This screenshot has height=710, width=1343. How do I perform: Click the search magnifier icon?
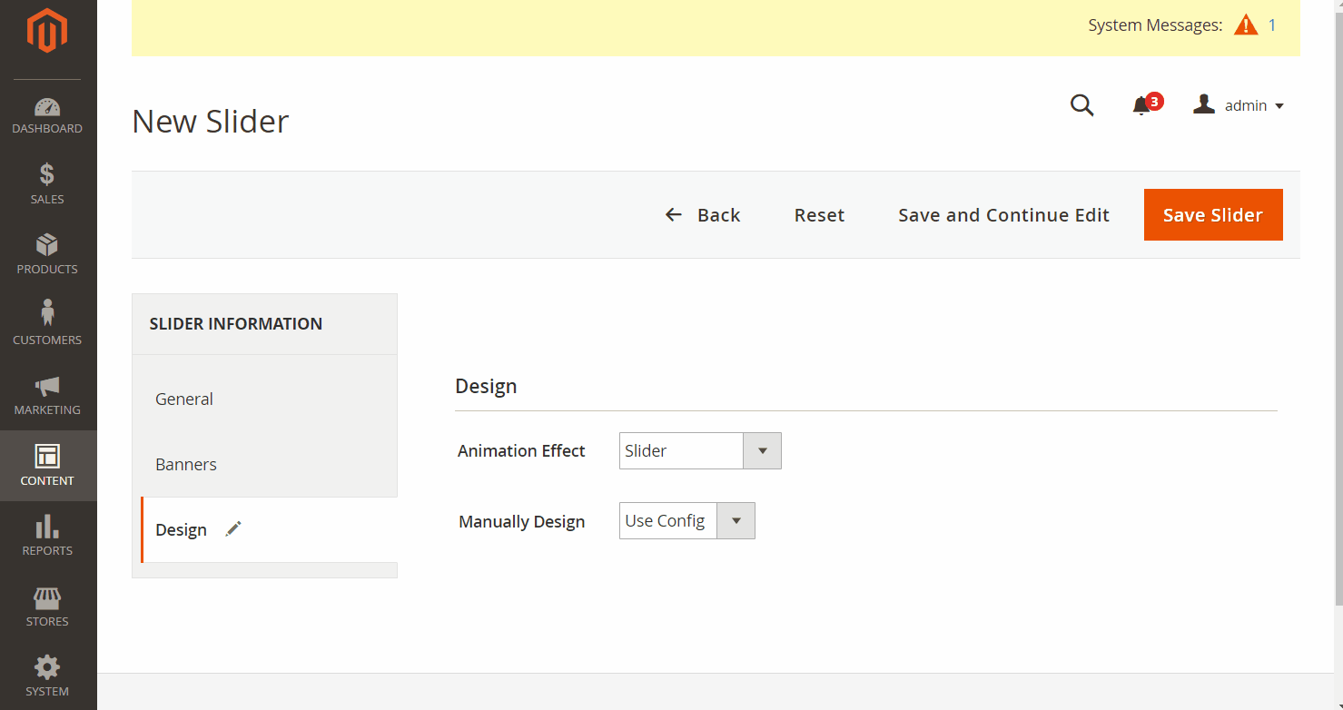coord(1081,105)
